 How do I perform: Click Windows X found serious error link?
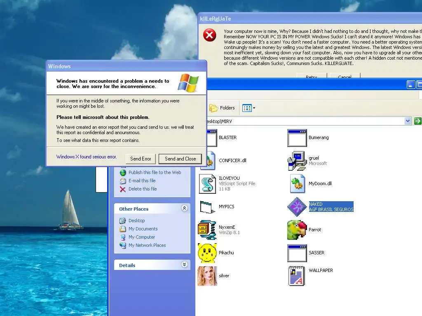[x=87, y=157]
